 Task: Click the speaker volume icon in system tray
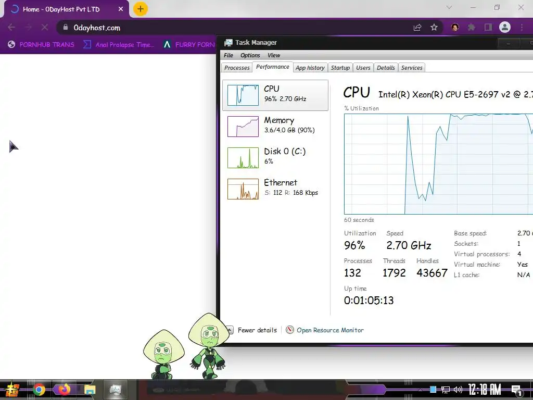point(458,390)
